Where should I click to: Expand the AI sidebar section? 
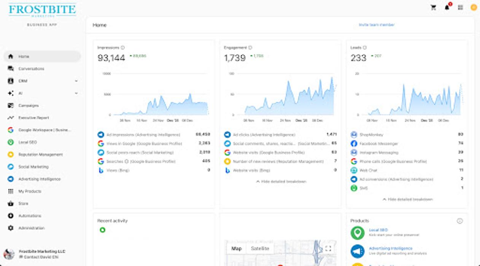[76, 93]
